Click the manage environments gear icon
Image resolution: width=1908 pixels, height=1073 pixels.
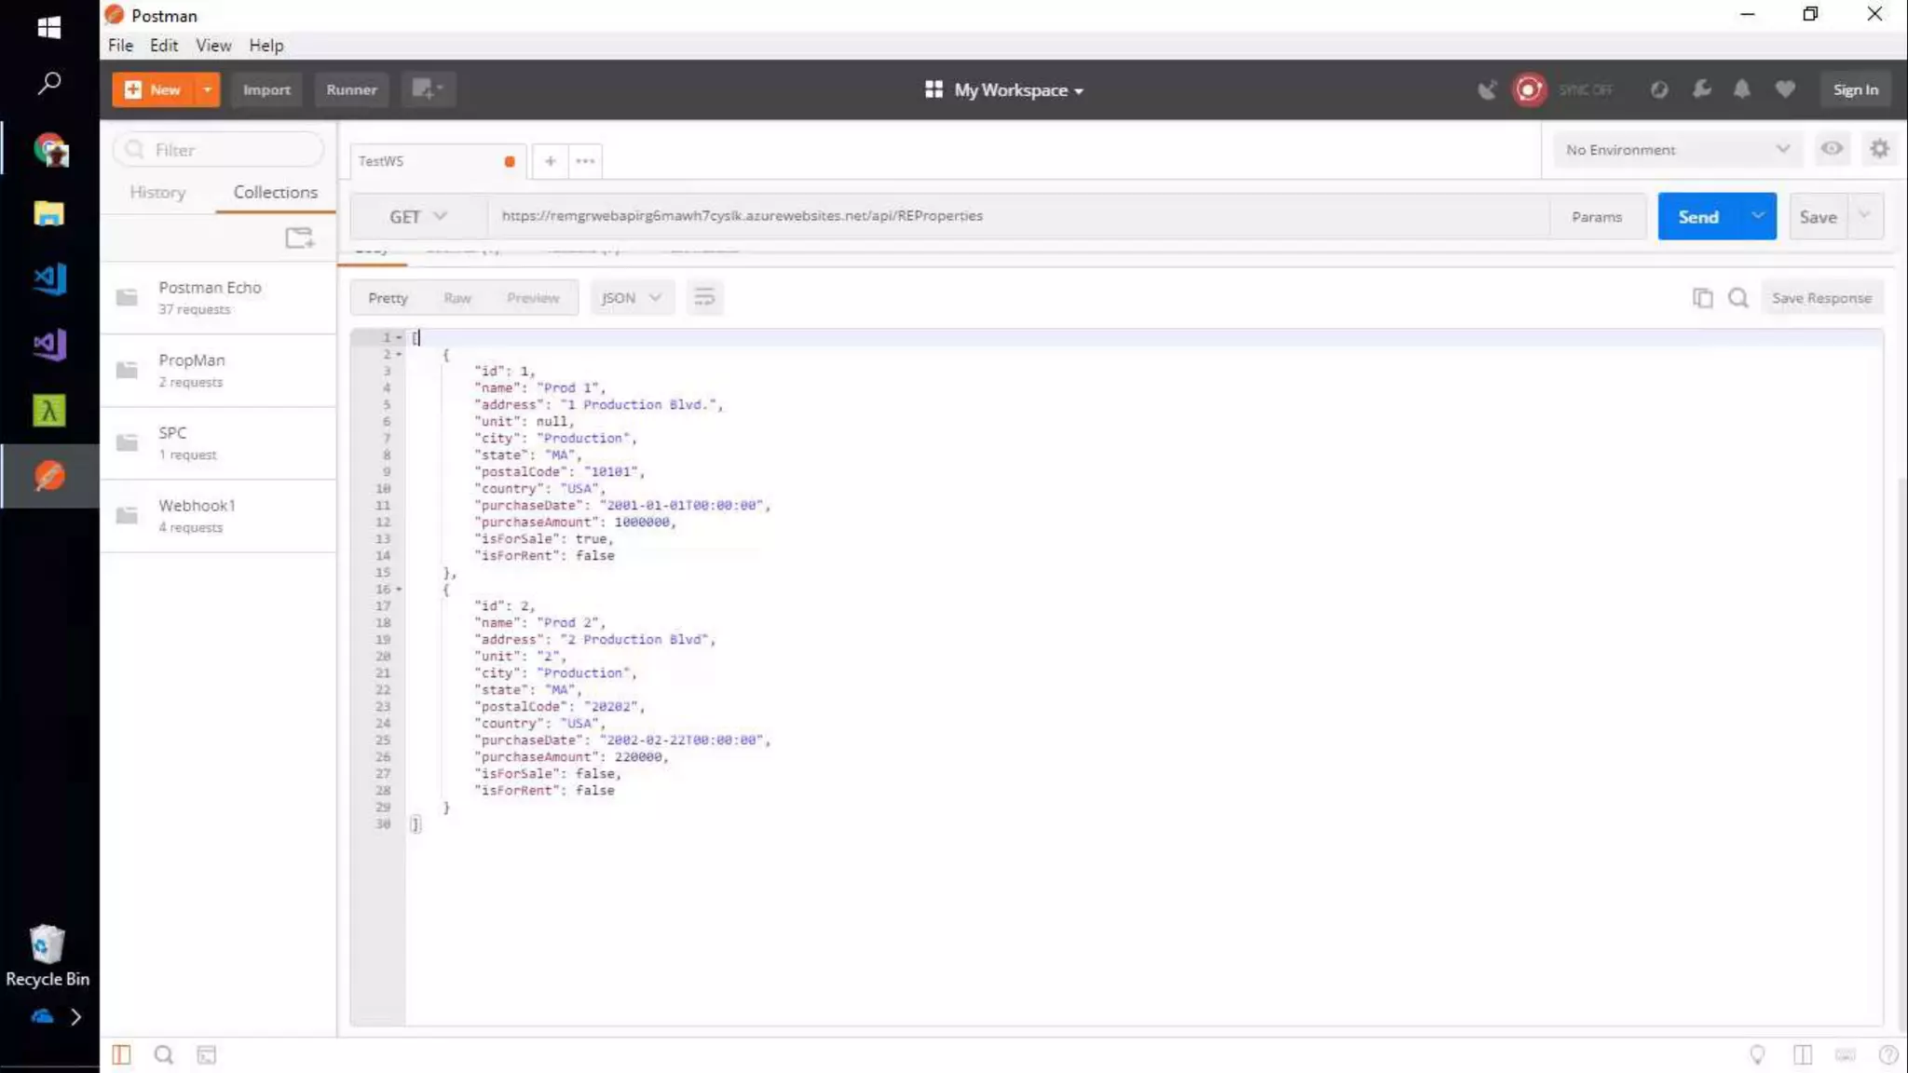[1879, 149]
